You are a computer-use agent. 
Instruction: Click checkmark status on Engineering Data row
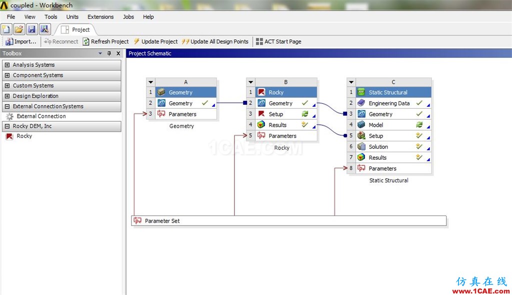[x=419, y=103]
